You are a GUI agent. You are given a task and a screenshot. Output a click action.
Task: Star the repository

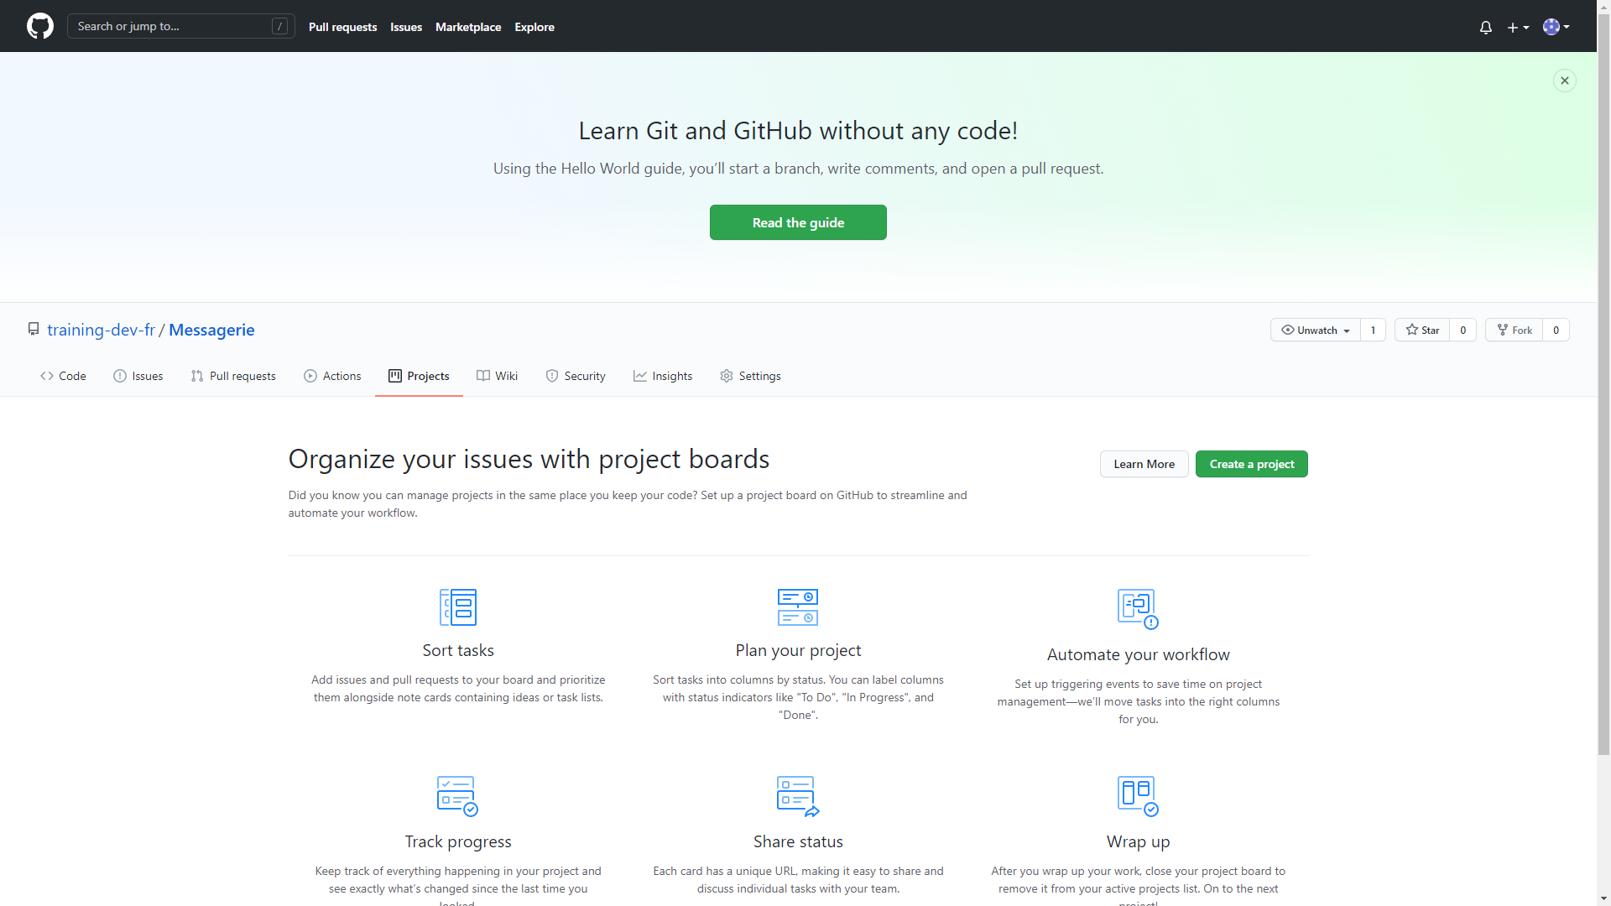[1422, 330]
